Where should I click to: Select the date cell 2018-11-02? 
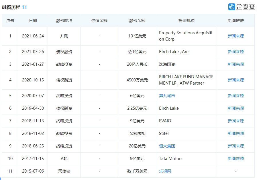[33, 133]
